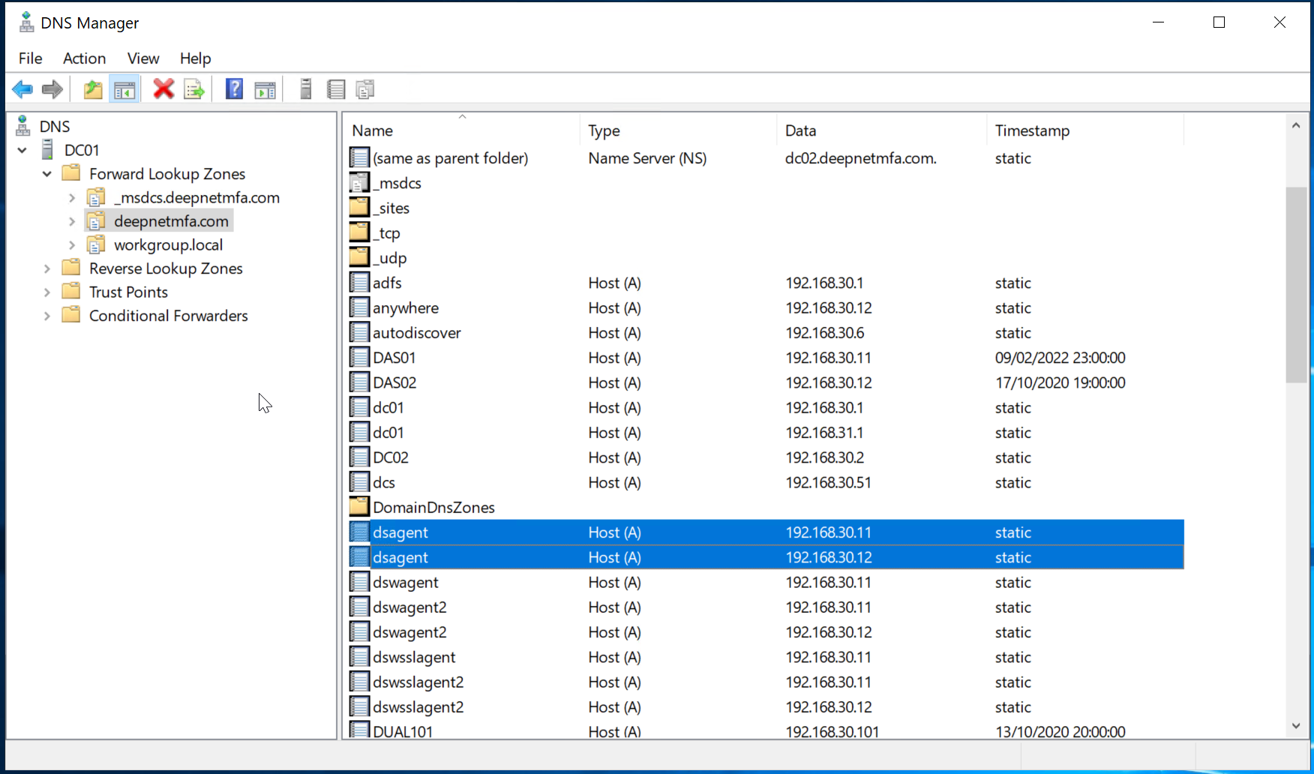Collapse the DC01 server node
This screenshot has height=774, width=1314.
(22, 150)
